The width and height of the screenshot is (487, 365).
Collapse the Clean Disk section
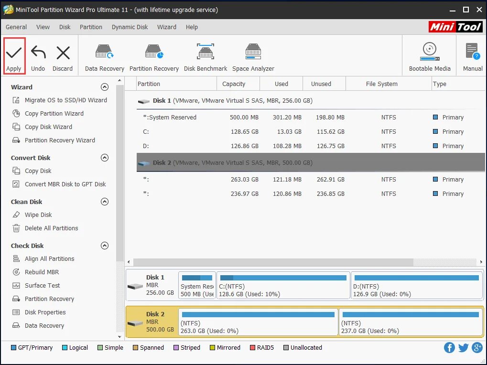click(105, 202)
